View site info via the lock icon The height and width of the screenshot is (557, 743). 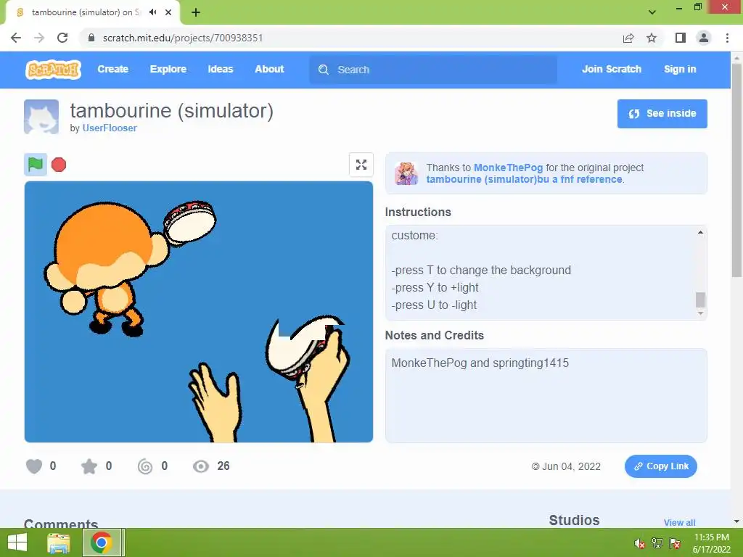point(91,38)
